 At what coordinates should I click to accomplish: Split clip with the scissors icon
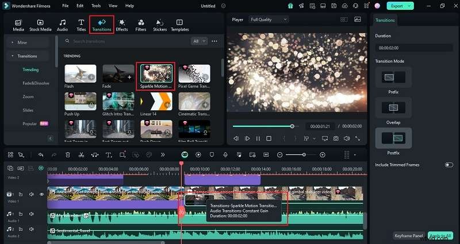point(81,155)
